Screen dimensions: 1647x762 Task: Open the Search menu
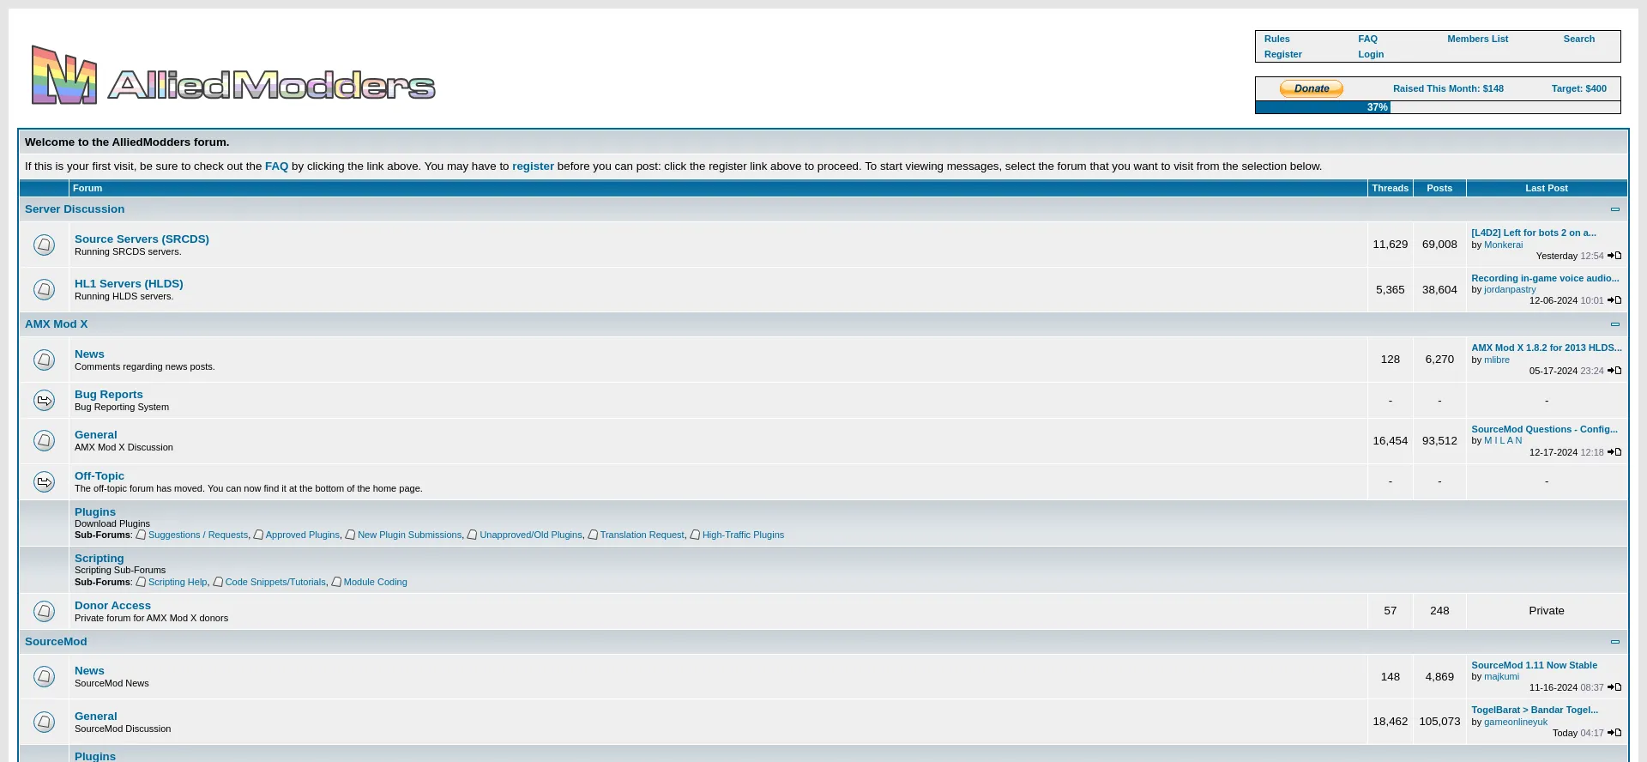(x=1578, y=39)
